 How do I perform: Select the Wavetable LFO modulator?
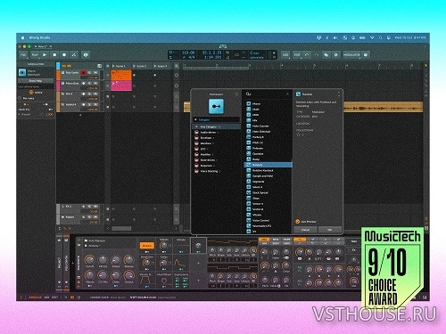click(x=268, y=226)
